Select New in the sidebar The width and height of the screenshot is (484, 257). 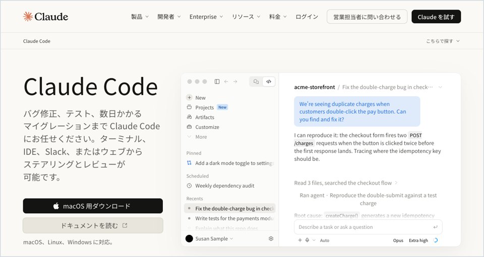click(x=200, y=98)
